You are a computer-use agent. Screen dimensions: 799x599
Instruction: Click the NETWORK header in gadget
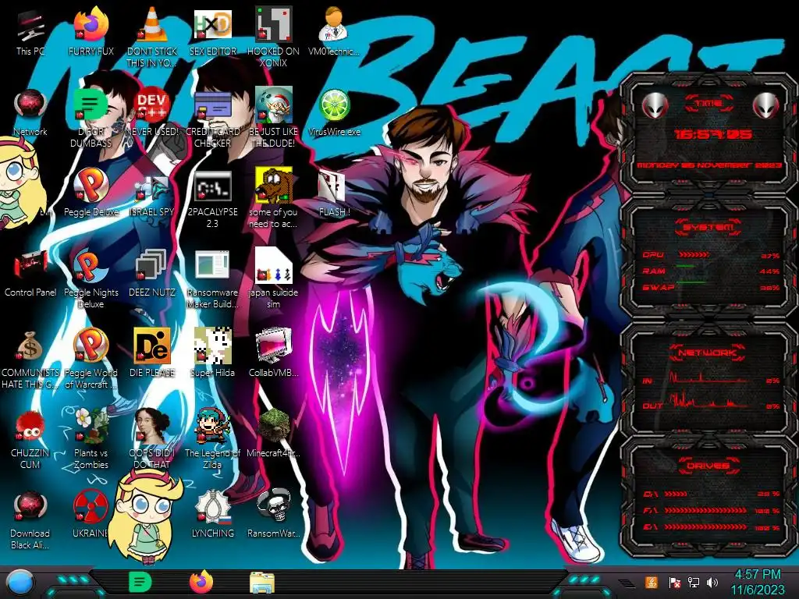point(708,353)
